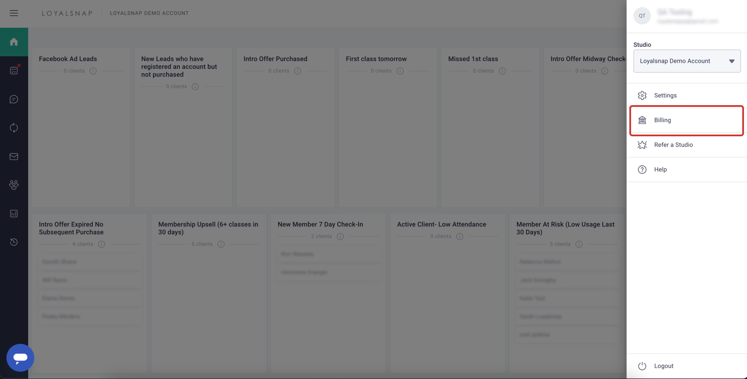This screenshot has width=747, height=379.
Task: Click the automation cycle arrows icon
Action: [x=14, y=128]
